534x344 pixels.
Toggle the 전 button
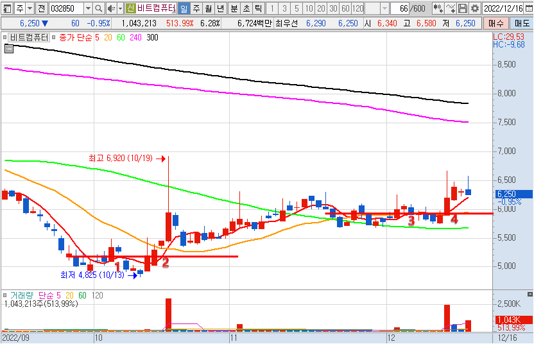42,8
